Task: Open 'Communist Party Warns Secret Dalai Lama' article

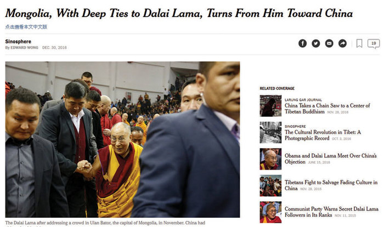Action: tap(331, 212)
